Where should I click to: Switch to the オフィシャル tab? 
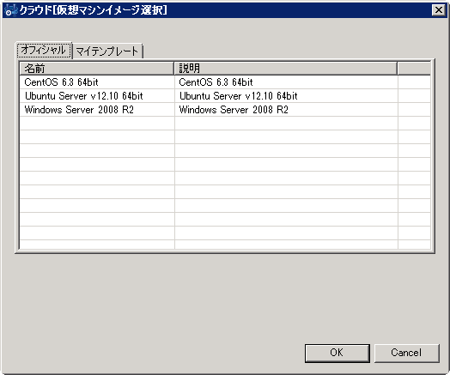tap(44, 51)
